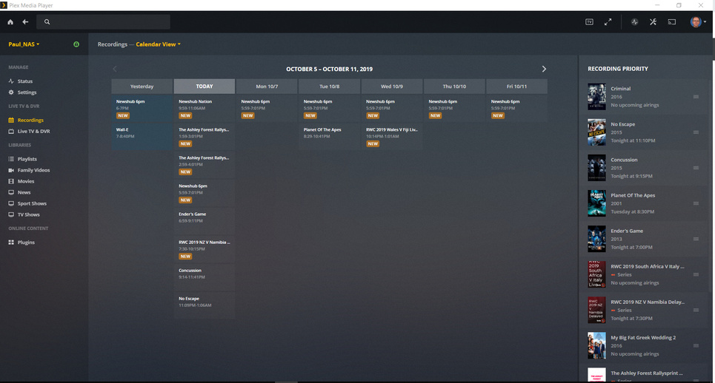Image resolution: width=715 pixels, height=383 pixels.
Task: Open the Wall-E recording from yesterday
Action: [142, 137]
